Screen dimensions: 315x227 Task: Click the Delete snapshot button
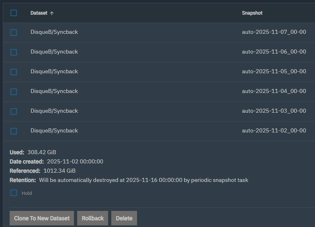[124, 218]
